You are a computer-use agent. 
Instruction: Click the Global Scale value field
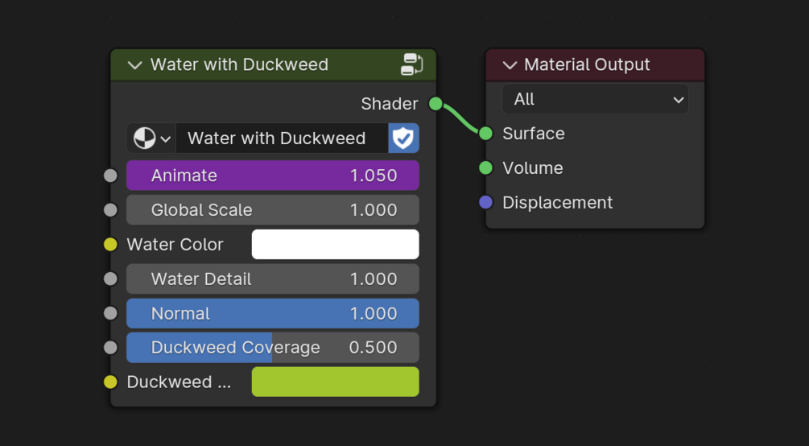[273, 210]
